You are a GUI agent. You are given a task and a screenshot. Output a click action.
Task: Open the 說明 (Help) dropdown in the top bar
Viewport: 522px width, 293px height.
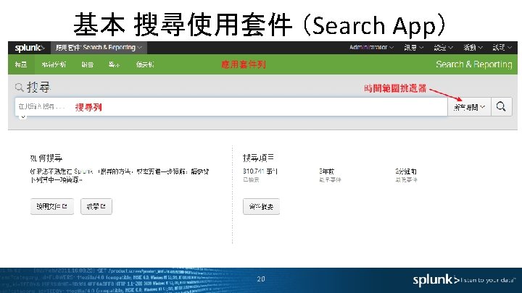pyautogui.click(x=502, y=48)
